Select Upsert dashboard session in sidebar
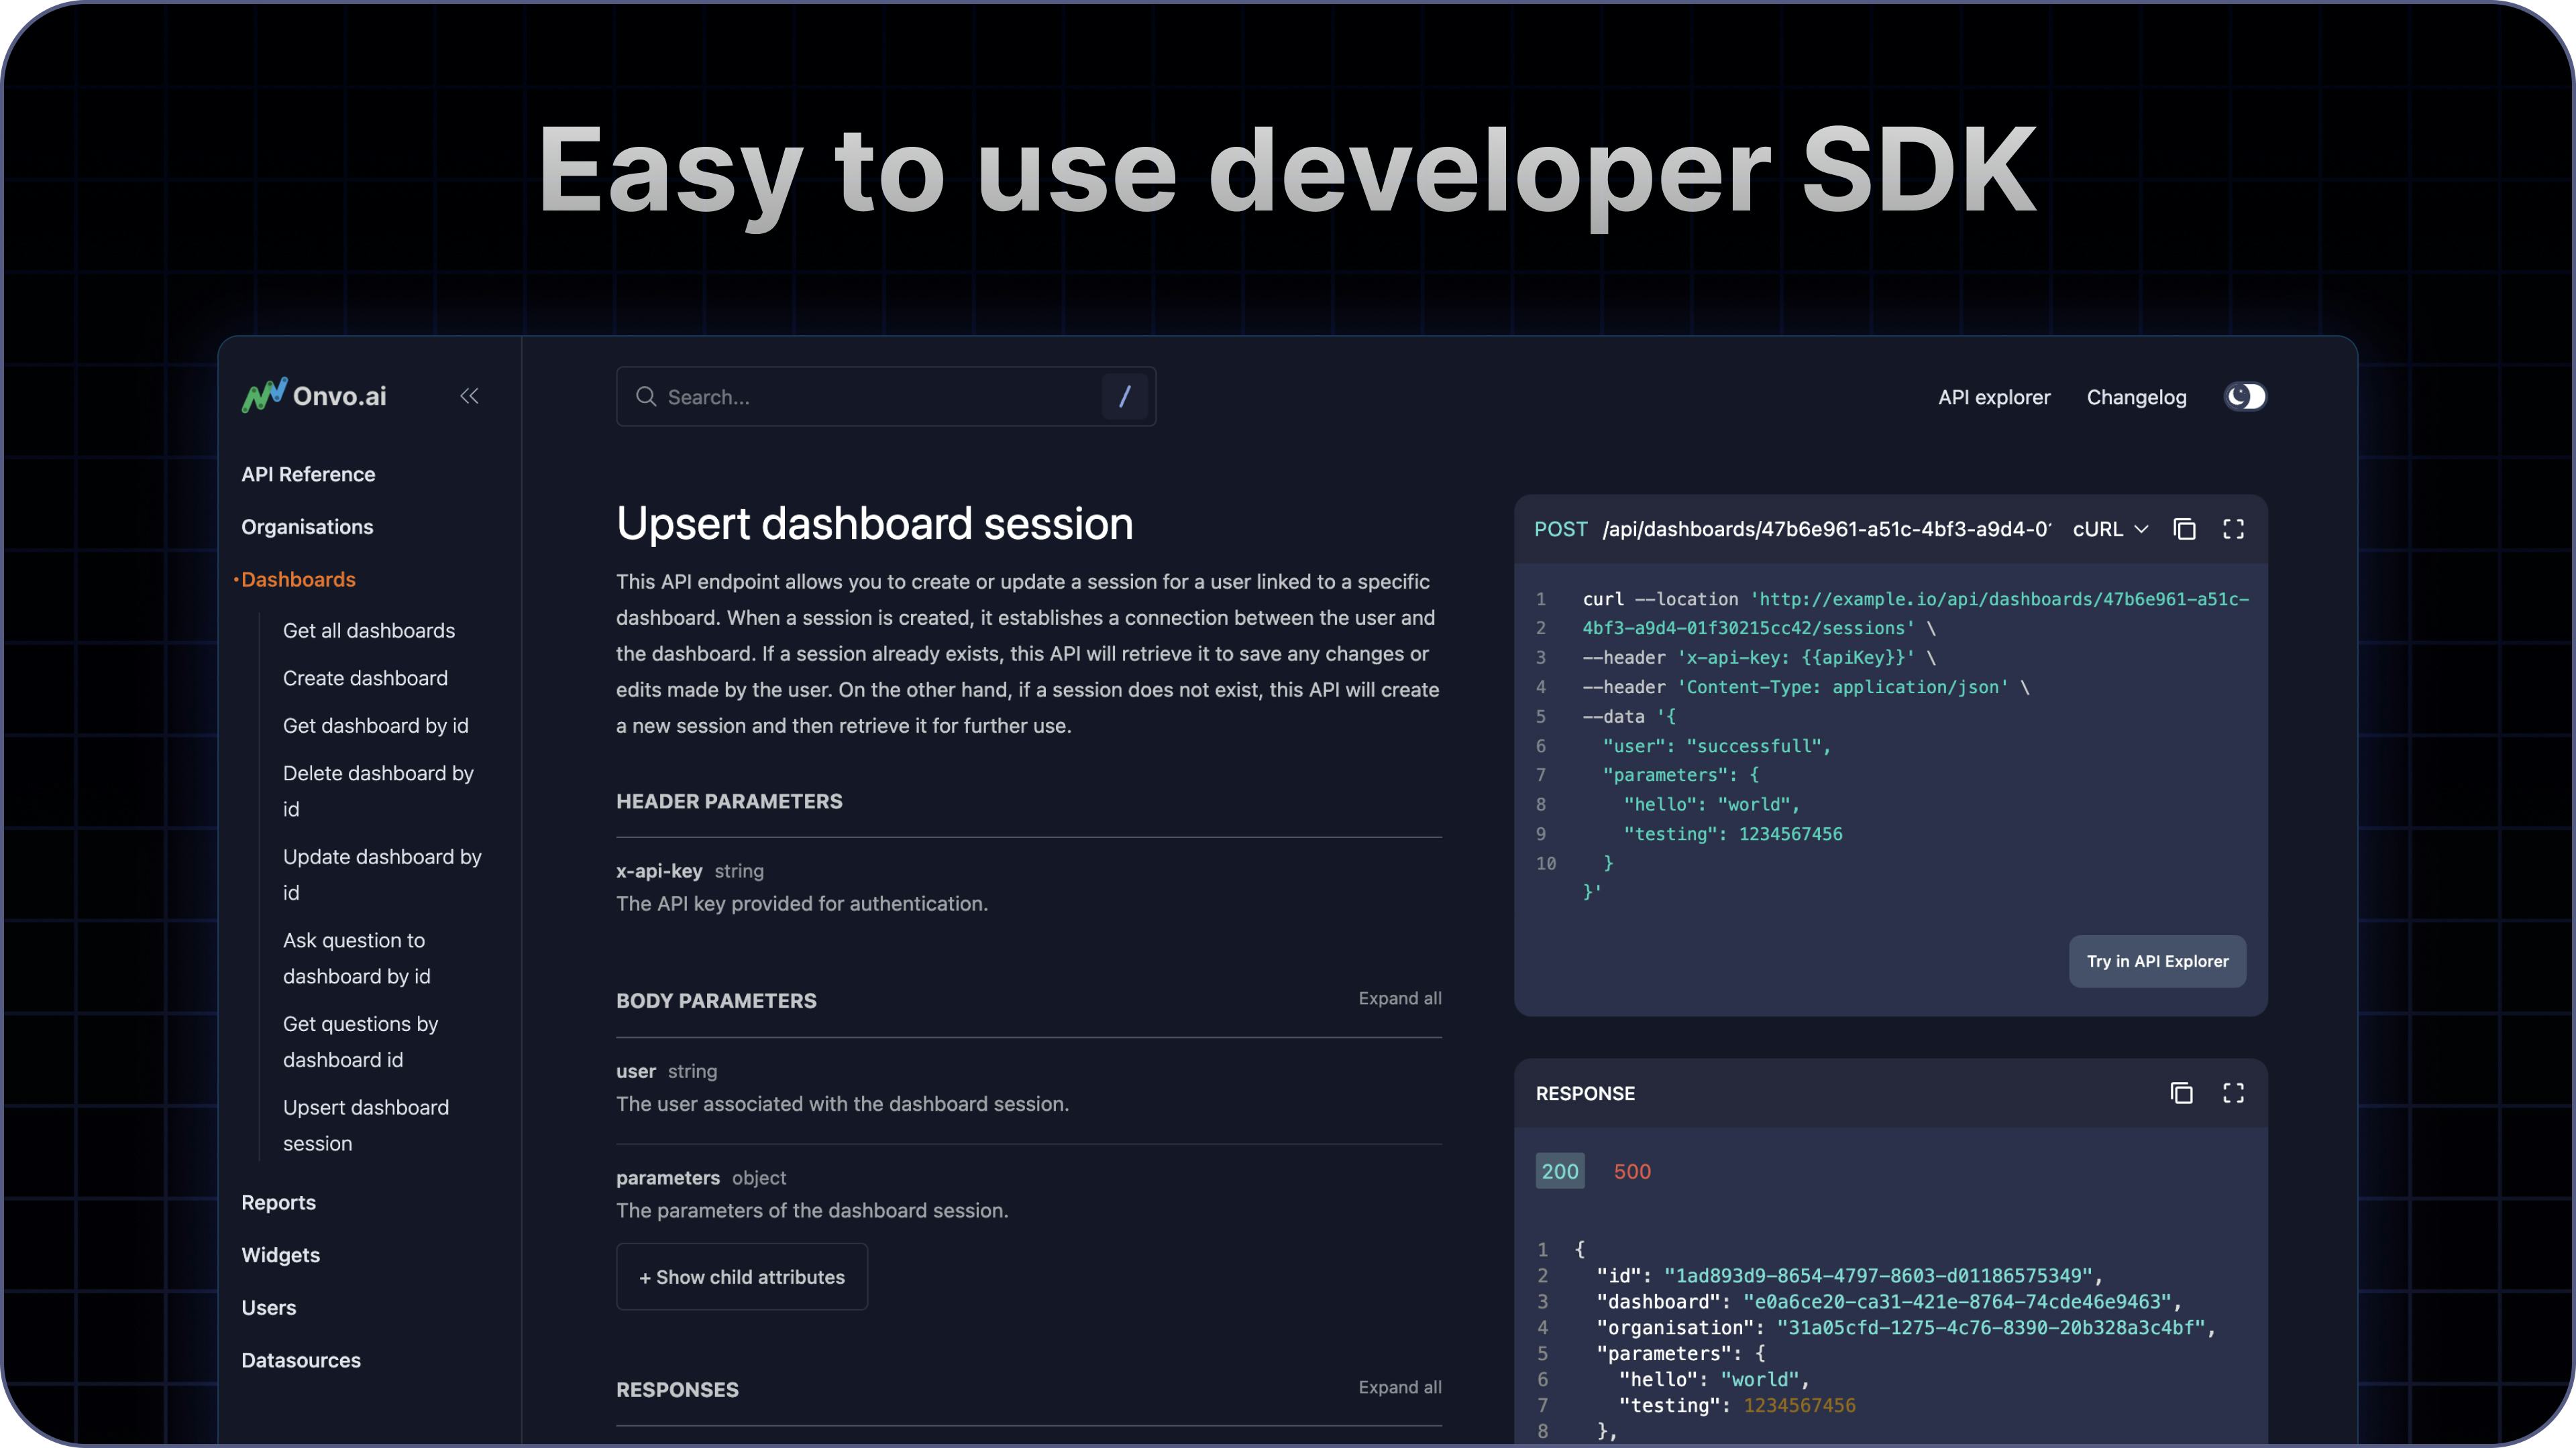The width and height of the screenshot is (2576, 1448). click(366, 1124)
